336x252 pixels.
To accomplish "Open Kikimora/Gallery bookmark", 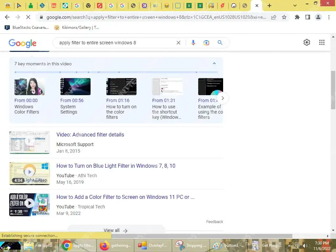I will [77, 28].
